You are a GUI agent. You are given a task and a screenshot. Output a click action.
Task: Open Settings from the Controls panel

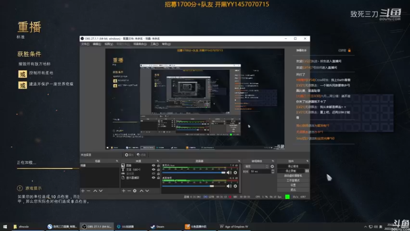pyautogui.click(x=293, y=185)
